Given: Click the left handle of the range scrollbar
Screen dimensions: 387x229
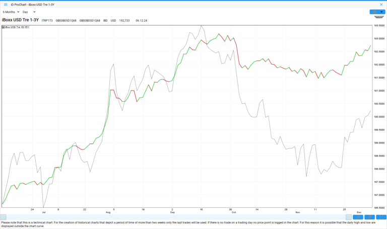Looking at the screenshot, I should (x=3, y=217).
